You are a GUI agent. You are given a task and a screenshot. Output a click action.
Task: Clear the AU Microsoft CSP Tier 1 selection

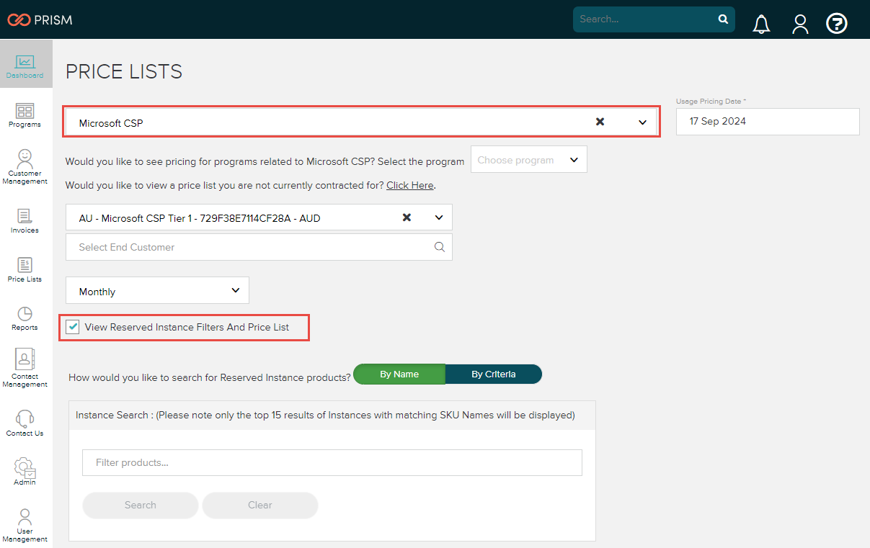click(407, 217)
